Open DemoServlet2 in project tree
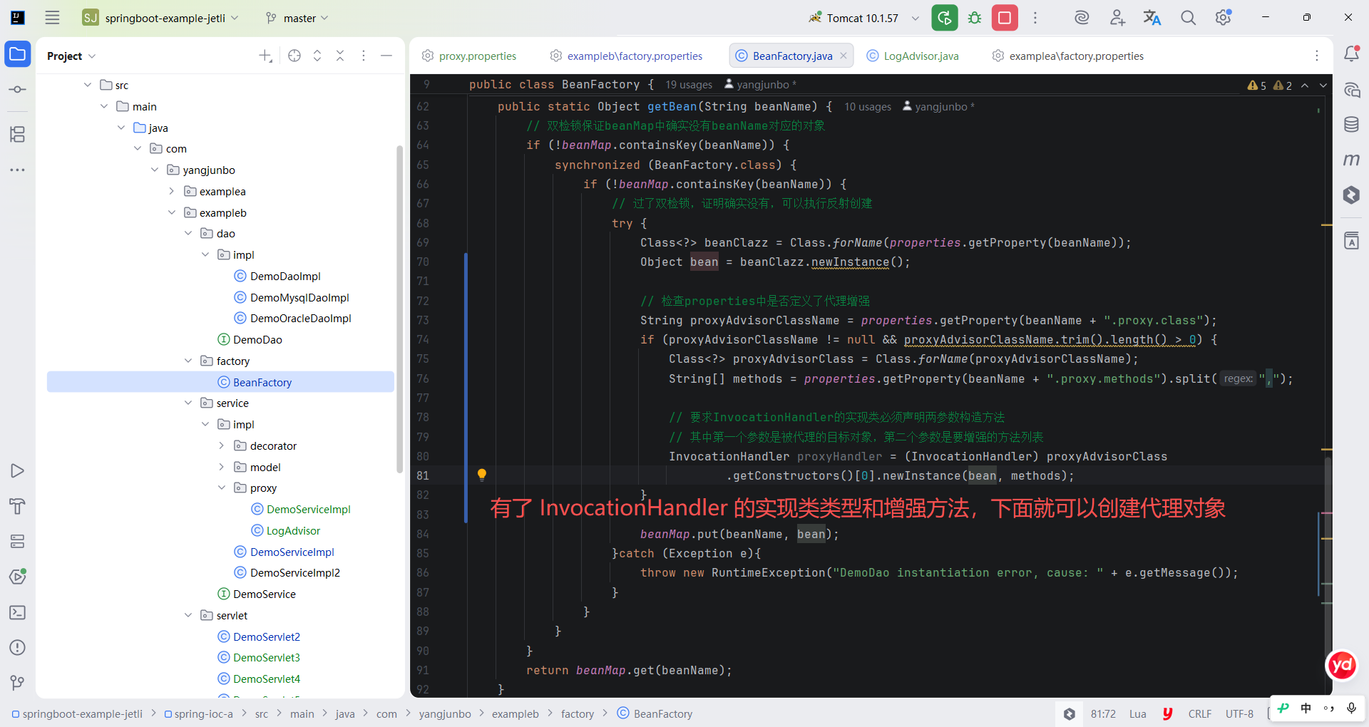 click(x=267, y=636)
